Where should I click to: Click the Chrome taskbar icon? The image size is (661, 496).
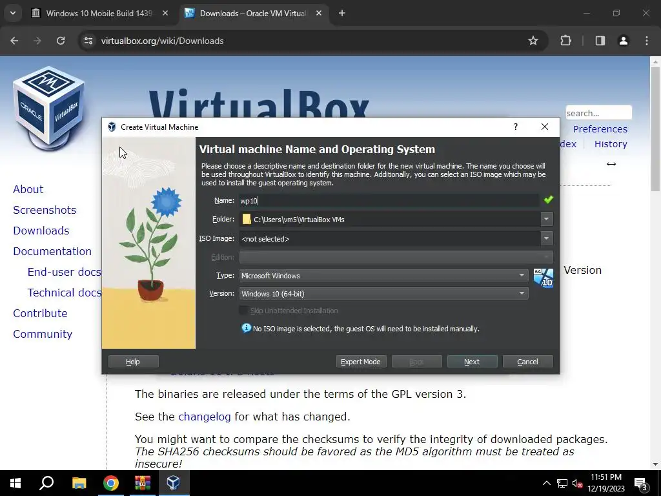(110, 483)
